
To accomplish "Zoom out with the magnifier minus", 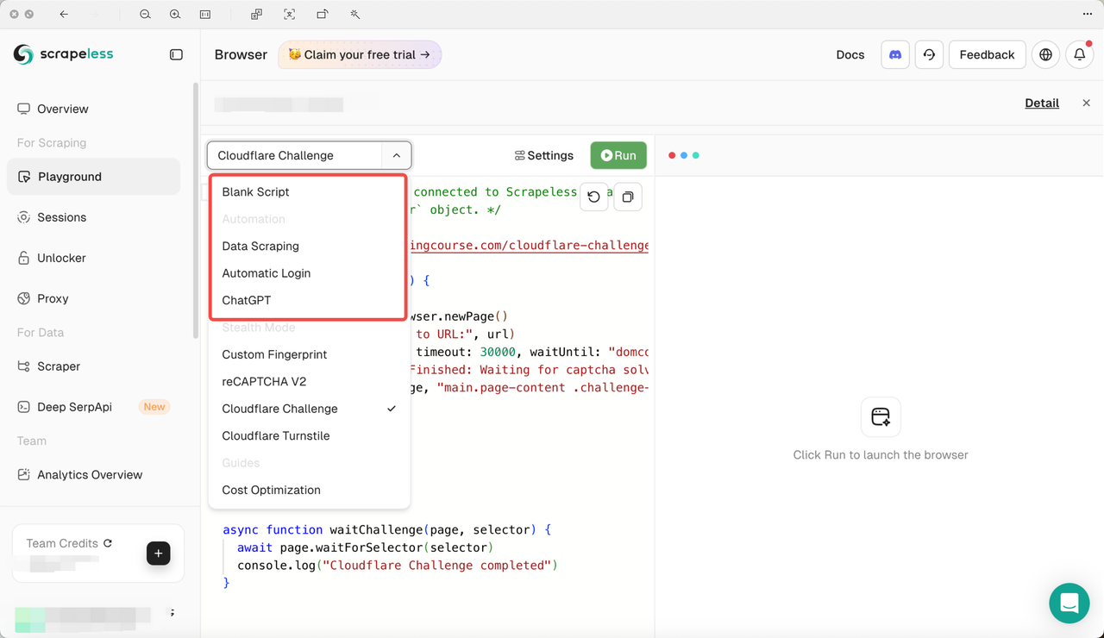I will tap(145, 14).
